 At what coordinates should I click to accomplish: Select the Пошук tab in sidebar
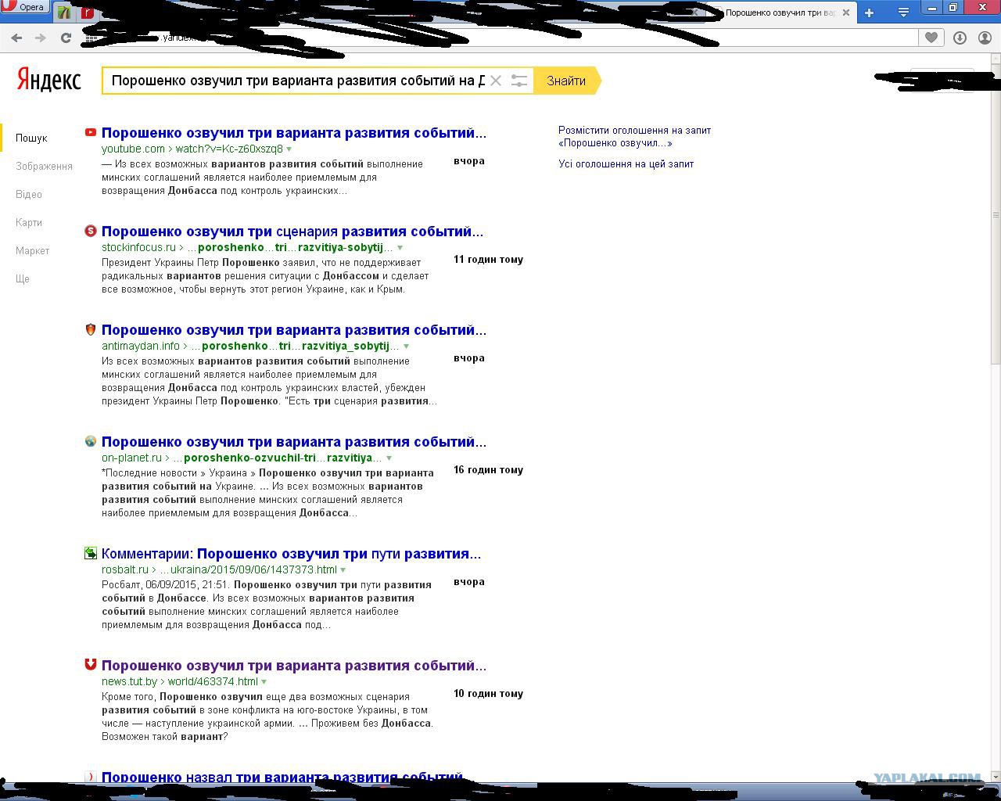31,138
